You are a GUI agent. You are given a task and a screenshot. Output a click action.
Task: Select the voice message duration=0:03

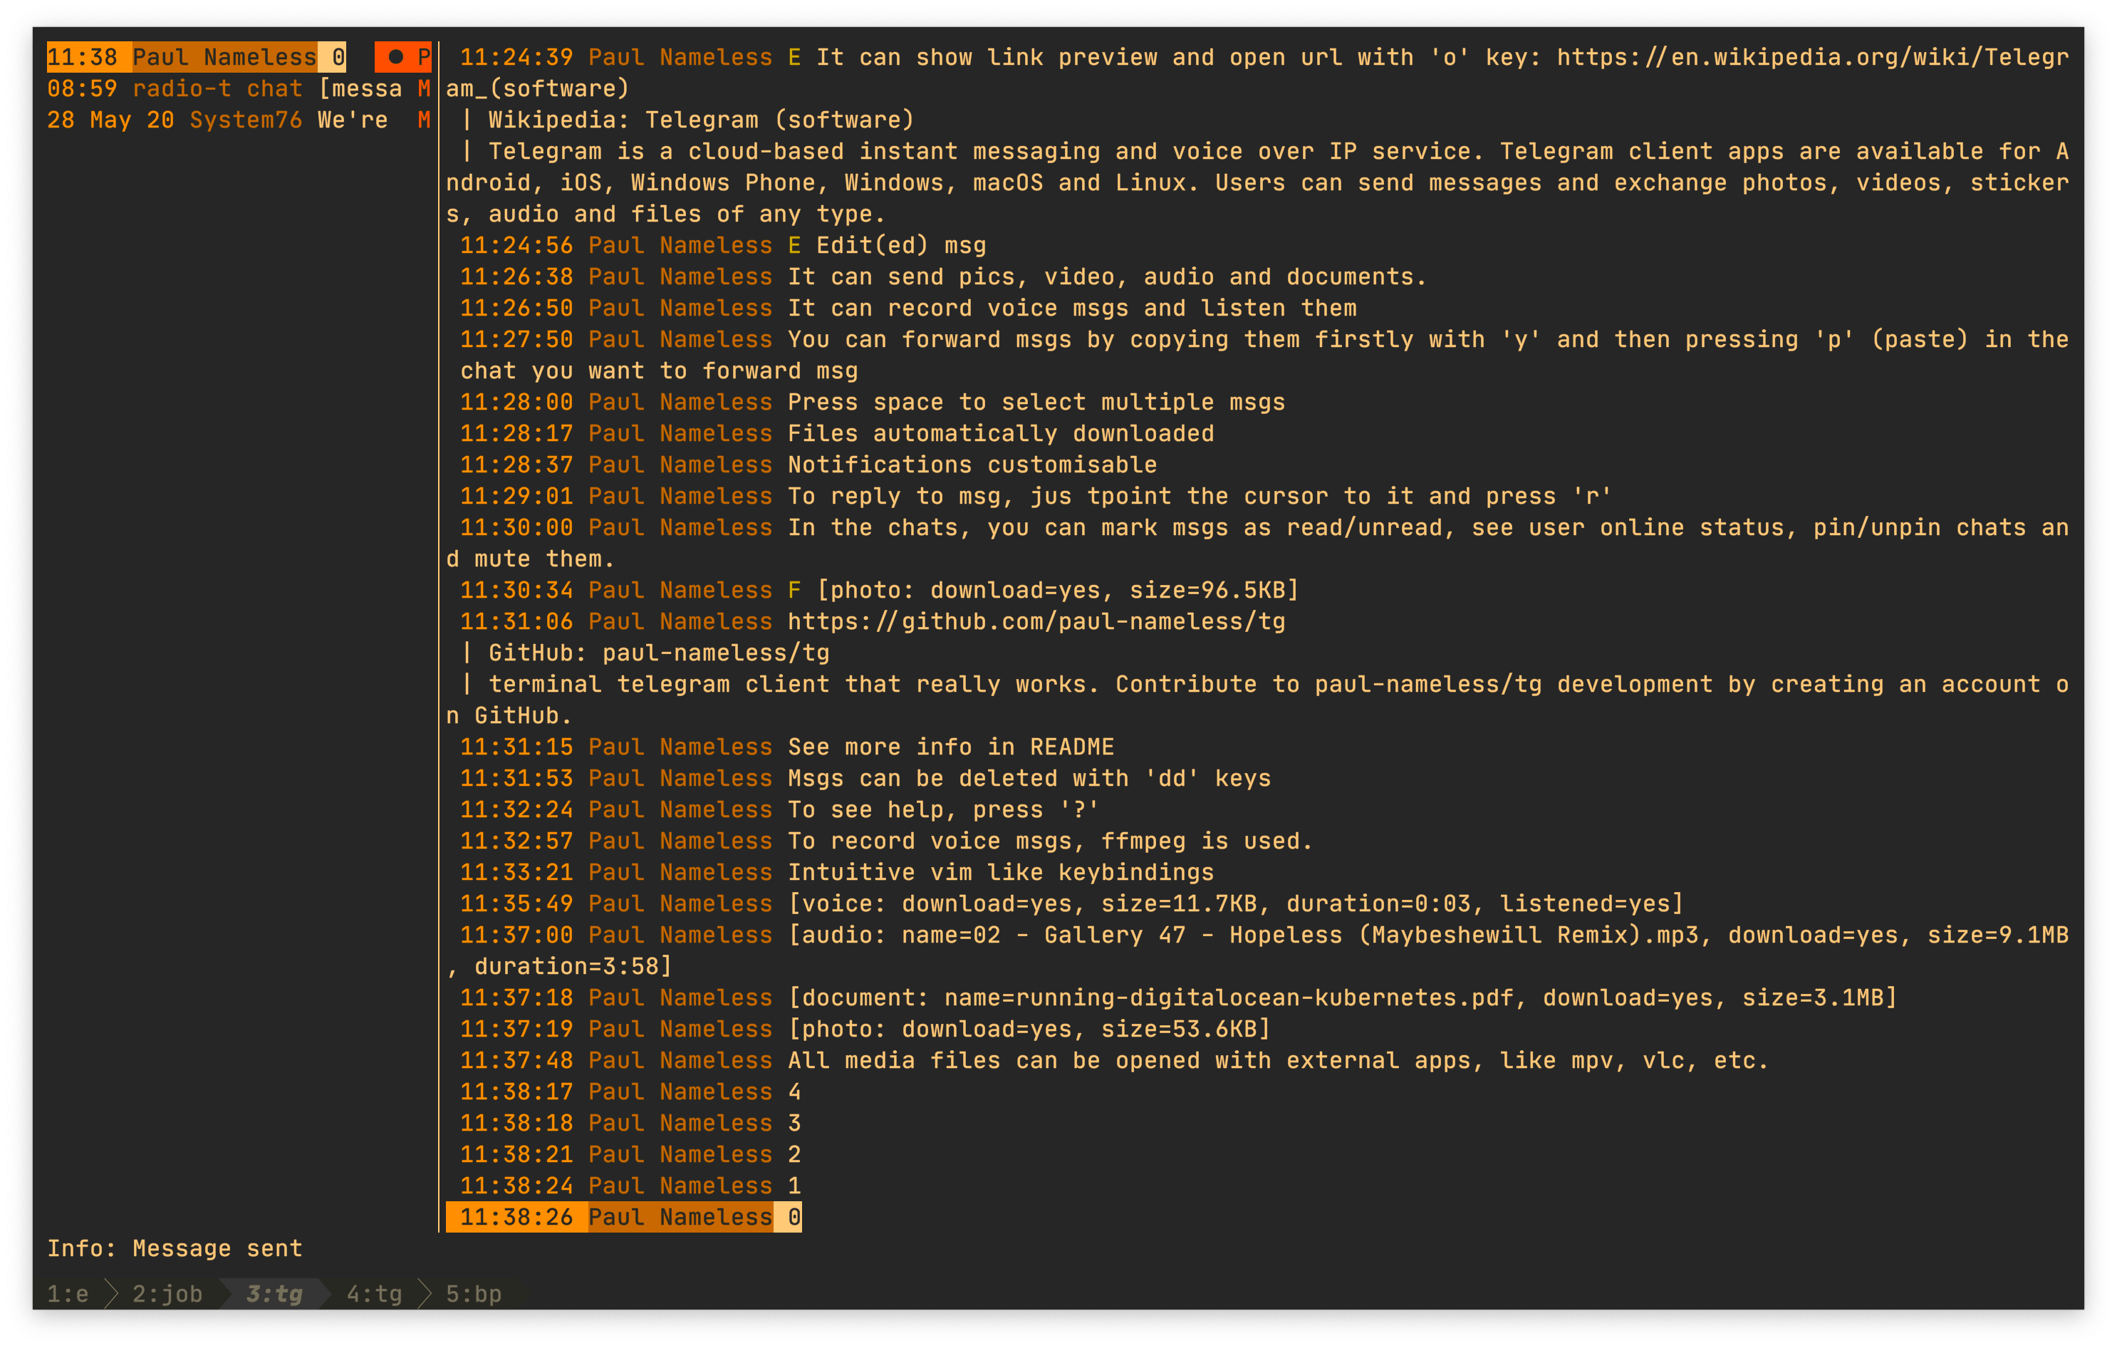coord(1072,903)
